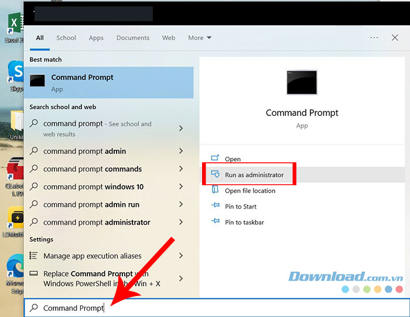Switch to the Documents tab
Screen dimensions: 410x317
click(x=132, y=38)
